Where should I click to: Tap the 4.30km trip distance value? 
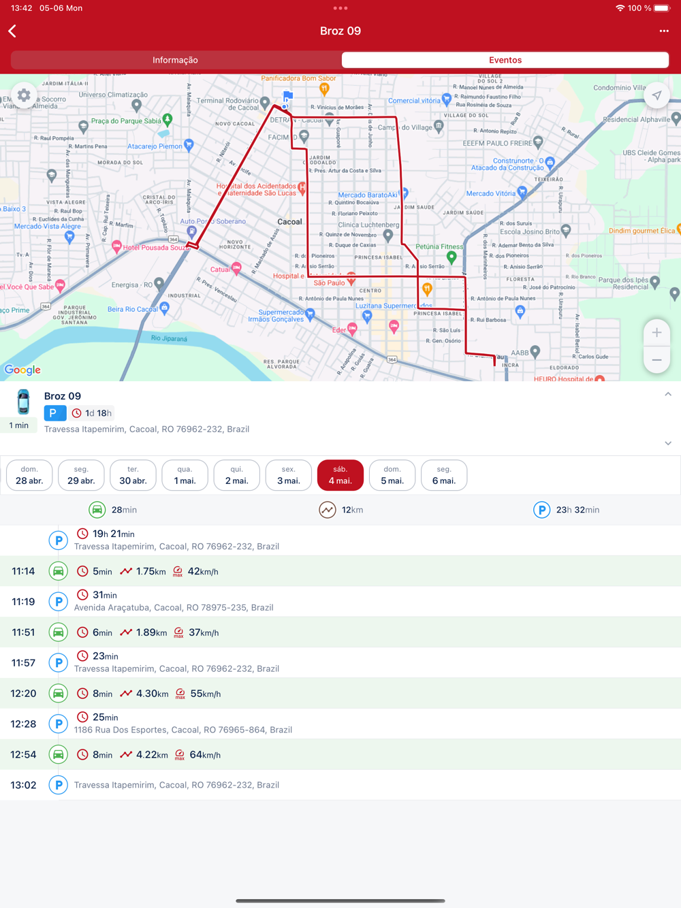[x=152, y=694]
